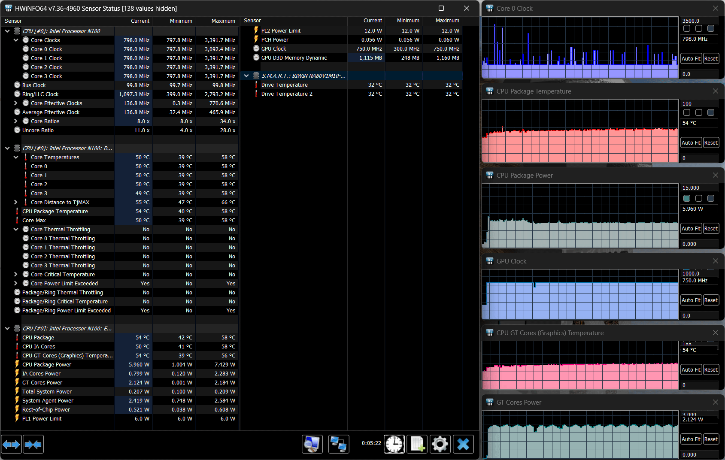Image resolution: width=725 pixels, height=460 pixels.
Task: Click the shrink columns inward-arrows icon
Action: click(33, 444)
